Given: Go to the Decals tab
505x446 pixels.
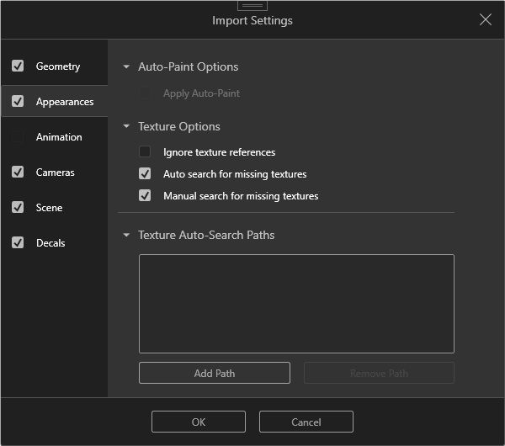Looking at the screenshot, I should click(50, 243).
